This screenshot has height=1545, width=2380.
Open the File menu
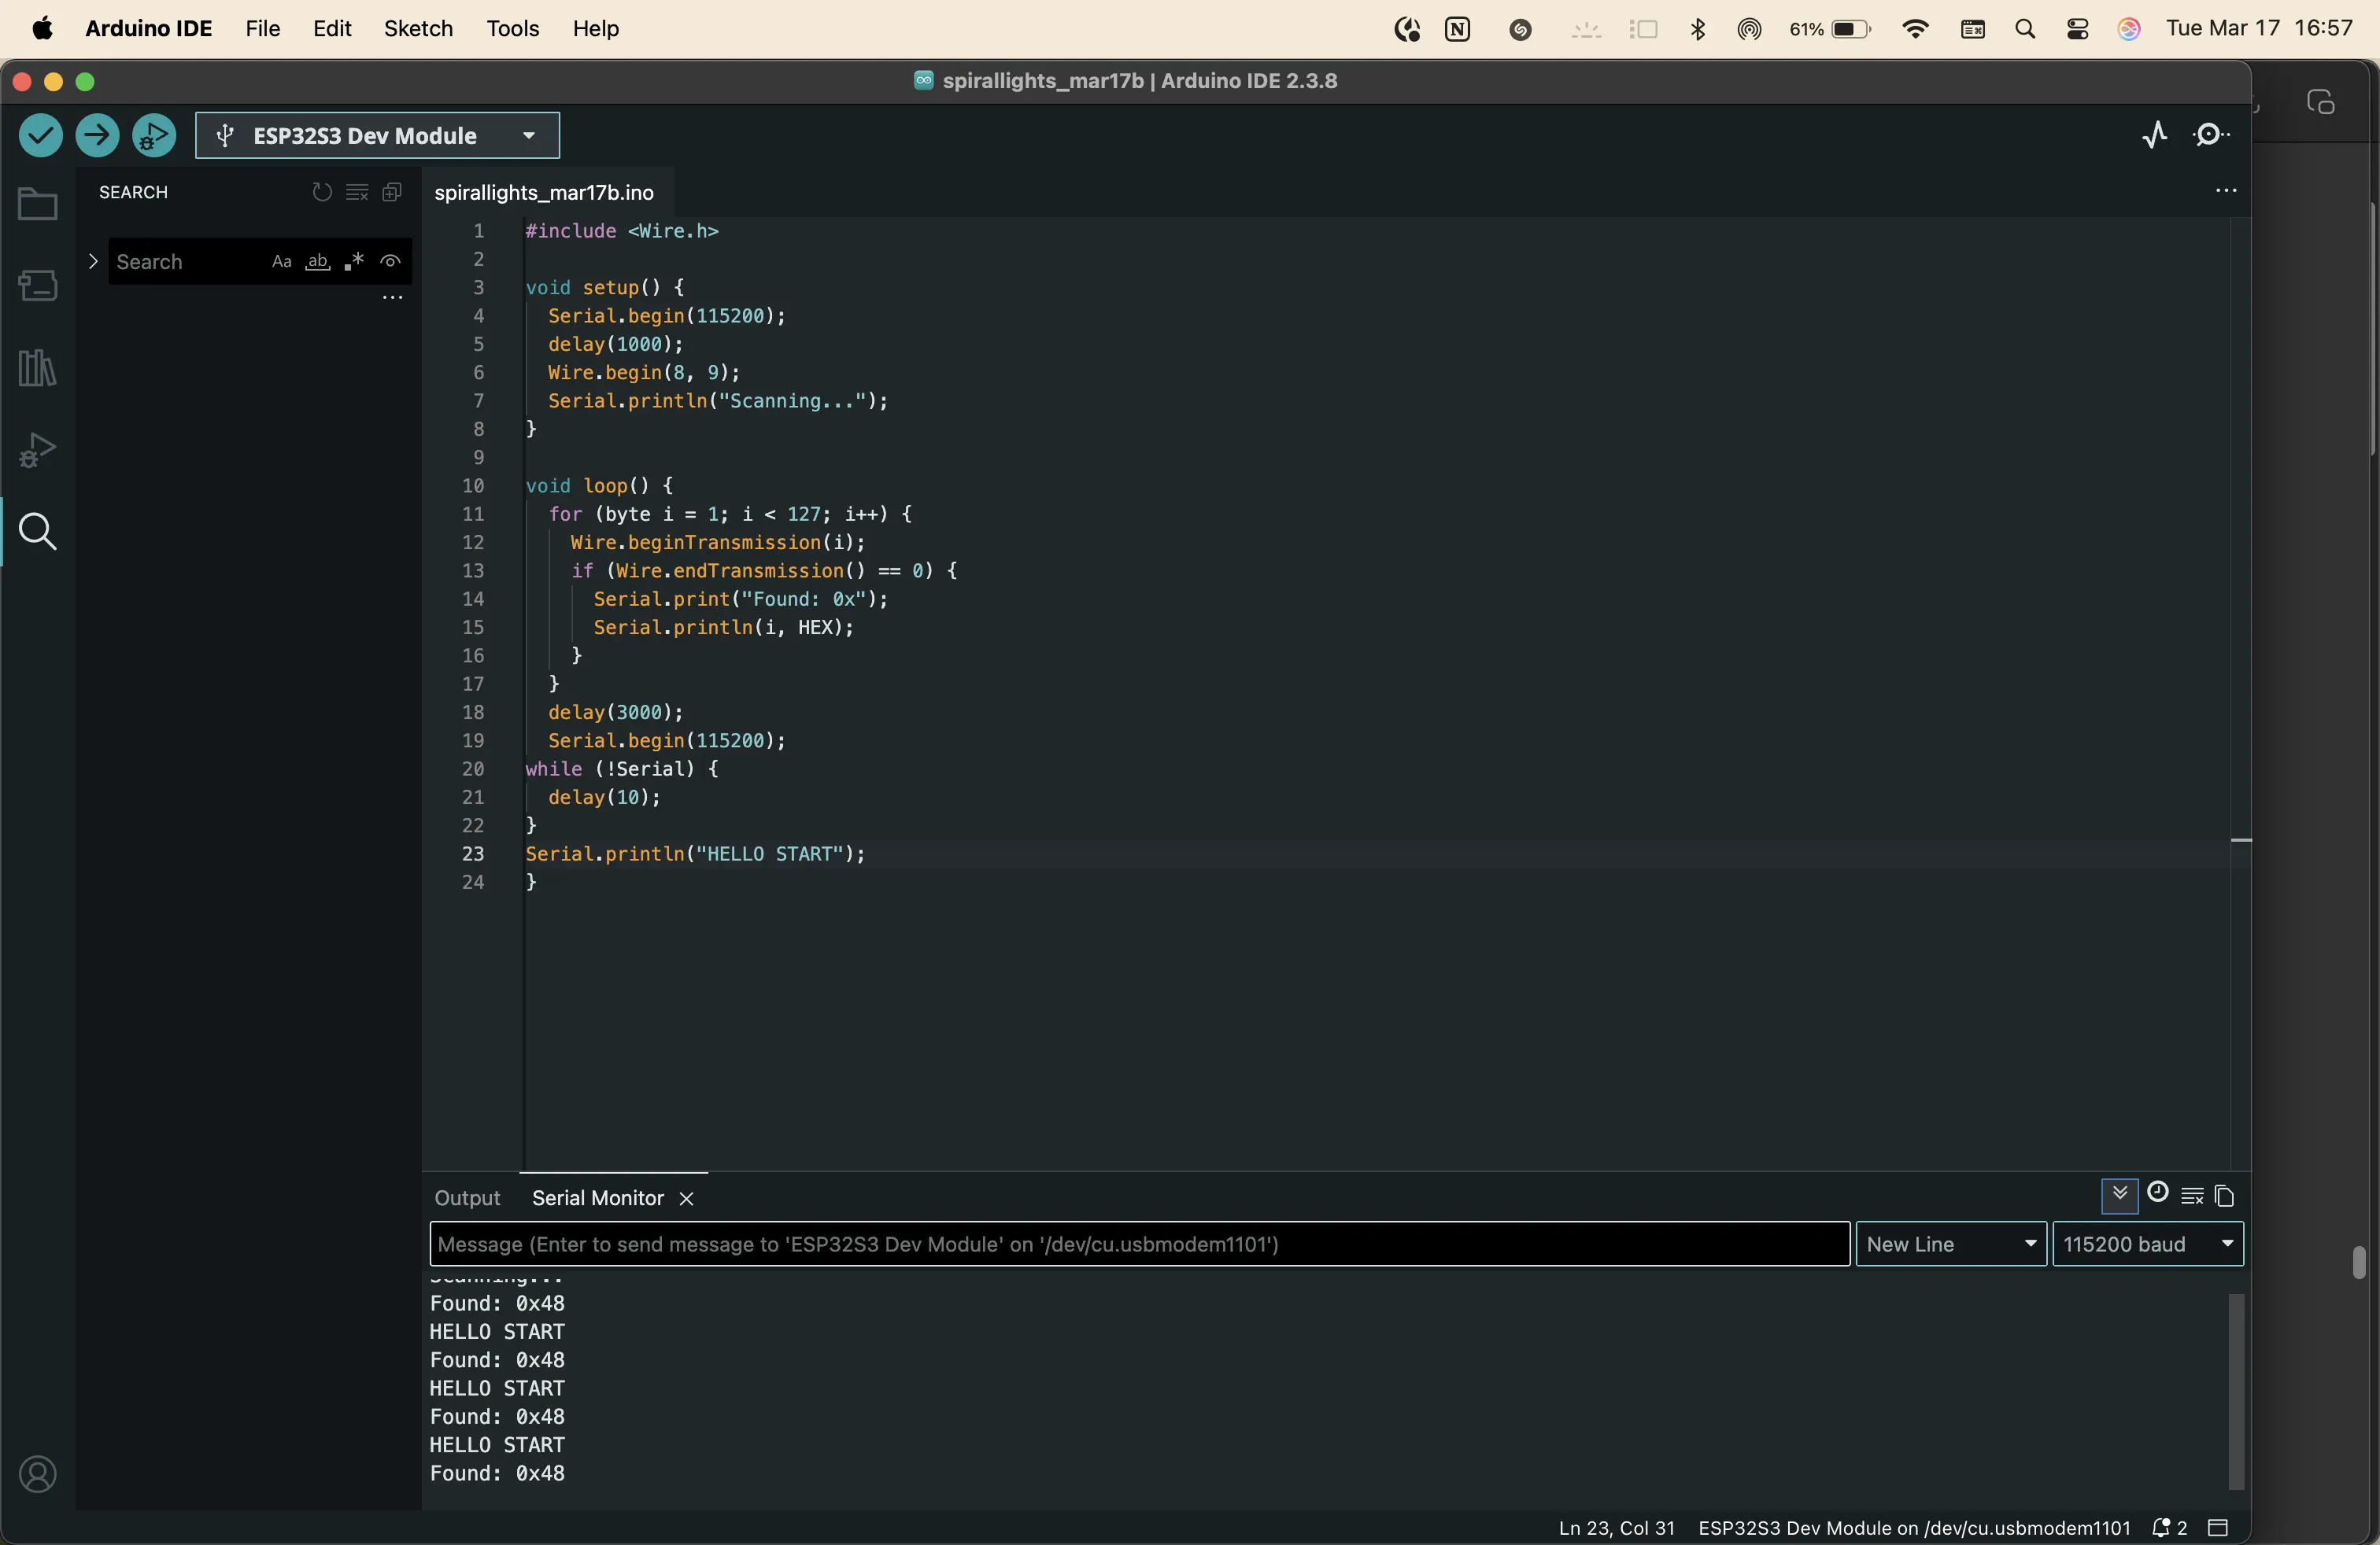pos(263,29)
